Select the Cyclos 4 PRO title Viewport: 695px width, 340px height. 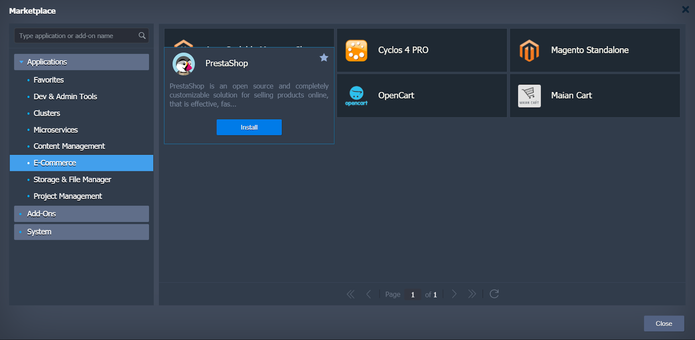pyautogui.click(x=403, y=50)
